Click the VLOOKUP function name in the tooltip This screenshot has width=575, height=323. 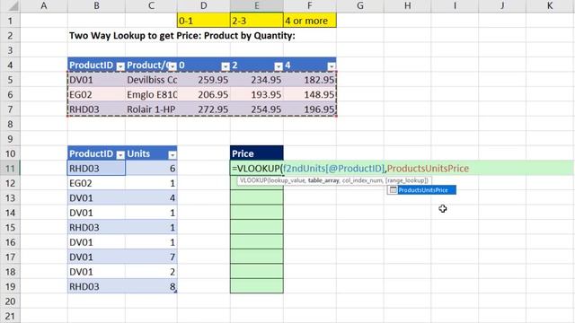253,180
